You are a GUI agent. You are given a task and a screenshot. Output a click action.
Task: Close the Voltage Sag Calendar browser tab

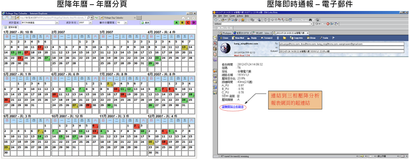click(135, 18)
